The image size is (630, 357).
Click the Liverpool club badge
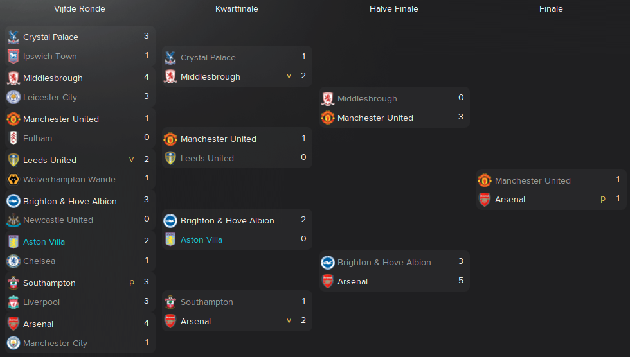point(14,302)
